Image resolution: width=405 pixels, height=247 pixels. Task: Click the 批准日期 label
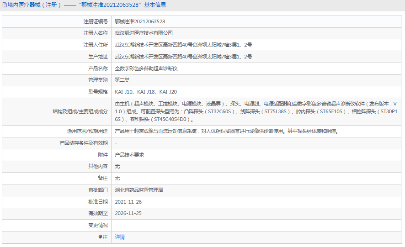point(98,202)
